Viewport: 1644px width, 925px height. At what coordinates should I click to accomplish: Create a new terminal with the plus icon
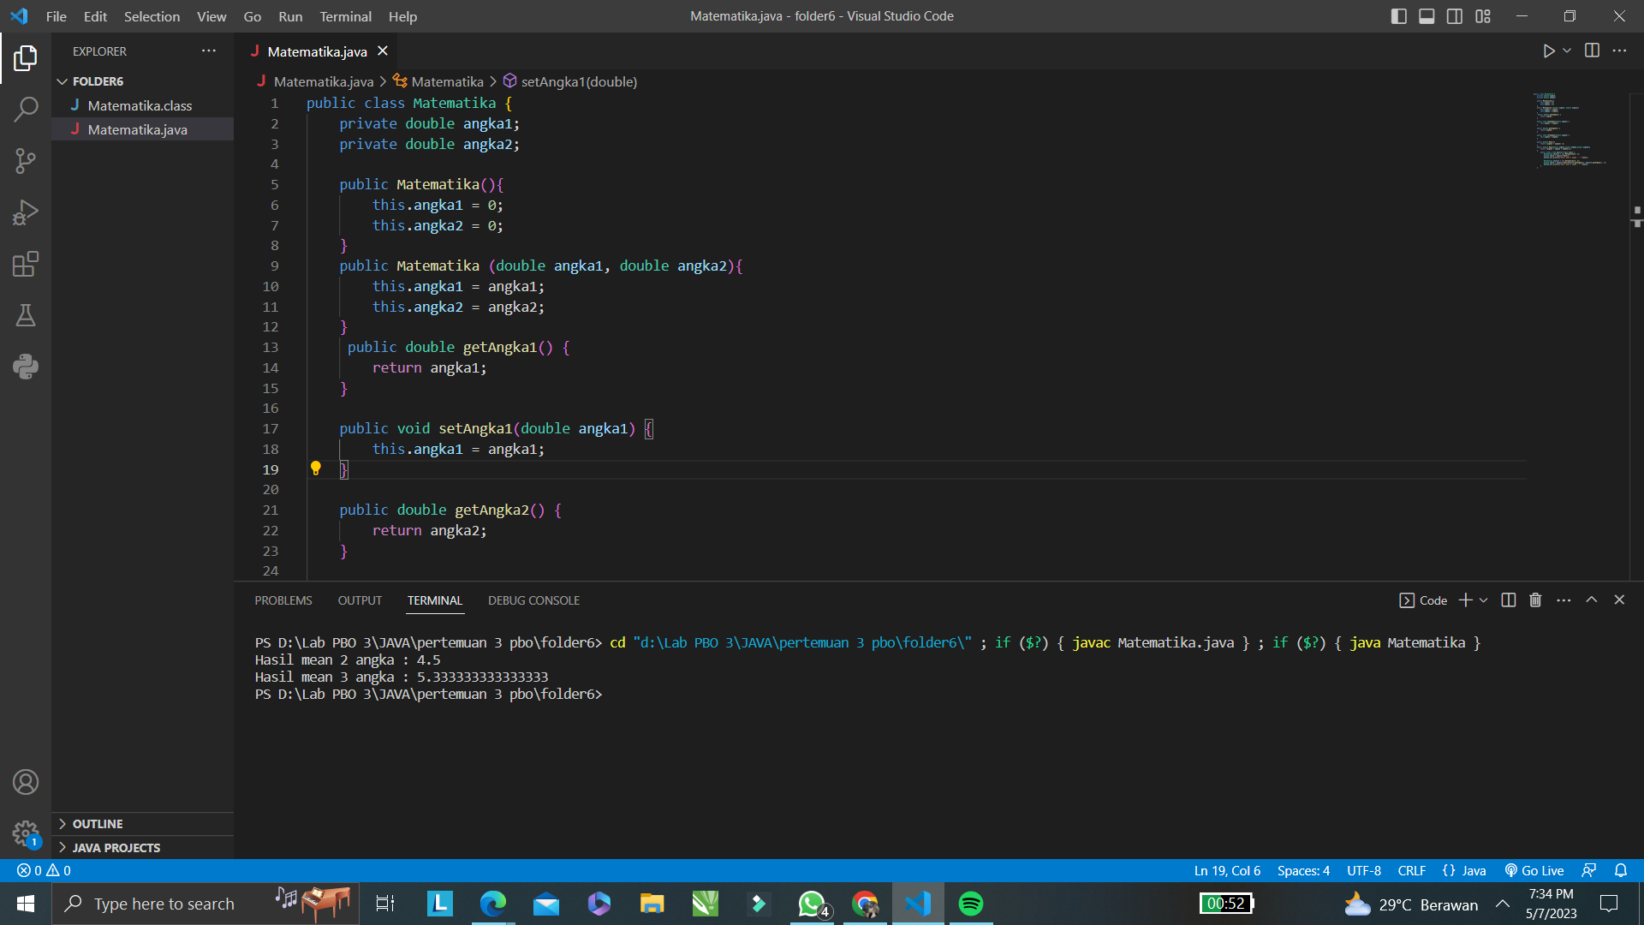[1465, 600]
